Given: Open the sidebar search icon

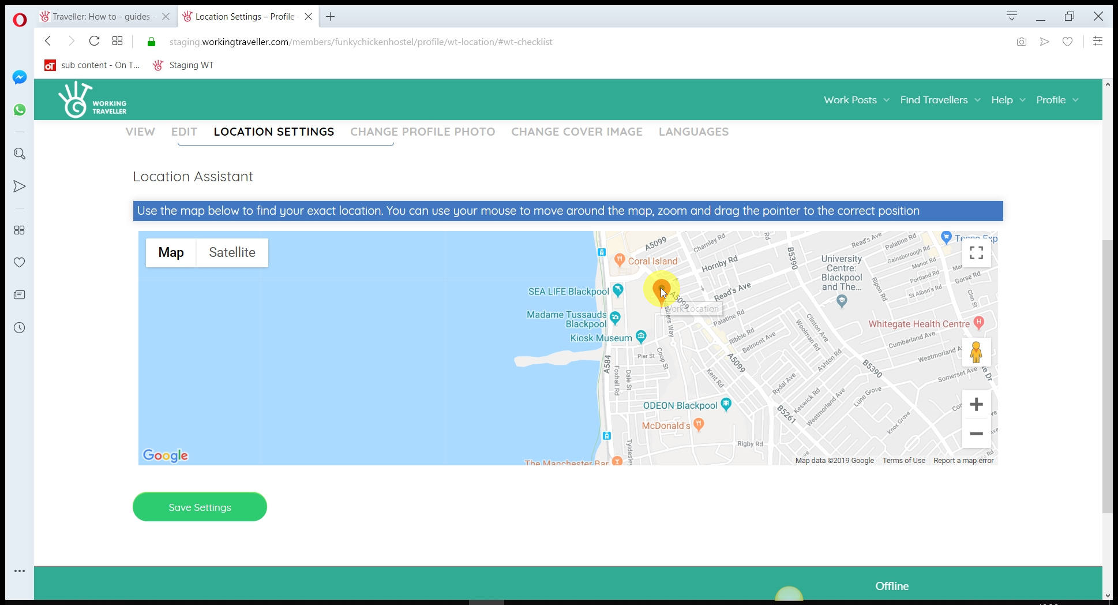Looking at the screenshot, I should pos(20,154).
